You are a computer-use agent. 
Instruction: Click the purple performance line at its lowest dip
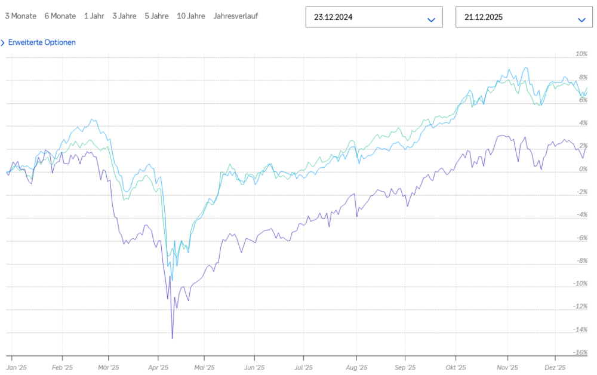173,338
